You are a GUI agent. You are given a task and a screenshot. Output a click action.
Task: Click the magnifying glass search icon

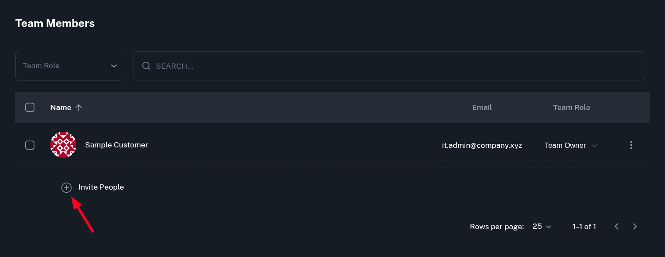(147, 66)
